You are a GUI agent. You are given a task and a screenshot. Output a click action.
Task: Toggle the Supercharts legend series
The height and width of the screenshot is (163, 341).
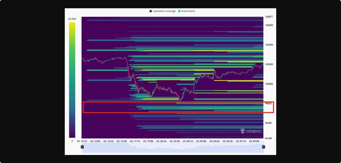tap(188, 11)
